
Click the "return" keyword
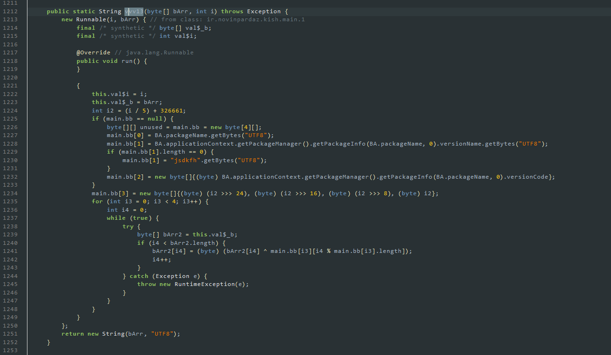coord(73,334)
